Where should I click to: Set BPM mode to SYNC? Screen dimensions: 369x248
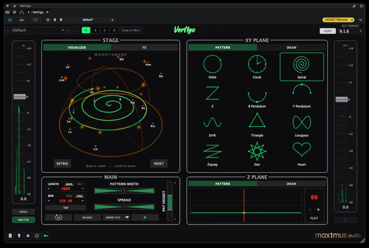pos(69,196)
